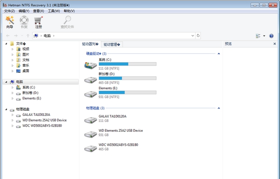The image size is (280, 179).
Task: Click GALAX TA1D0120A disk icon in list
Action: pos(91,120)
